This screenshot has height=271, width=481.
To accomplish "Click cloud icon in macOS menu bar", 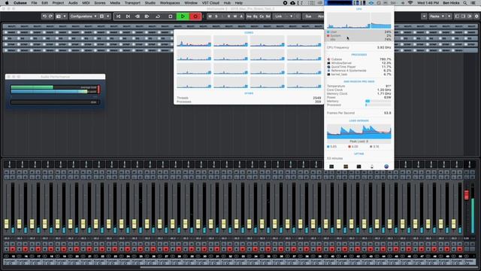I will point(292,3).
